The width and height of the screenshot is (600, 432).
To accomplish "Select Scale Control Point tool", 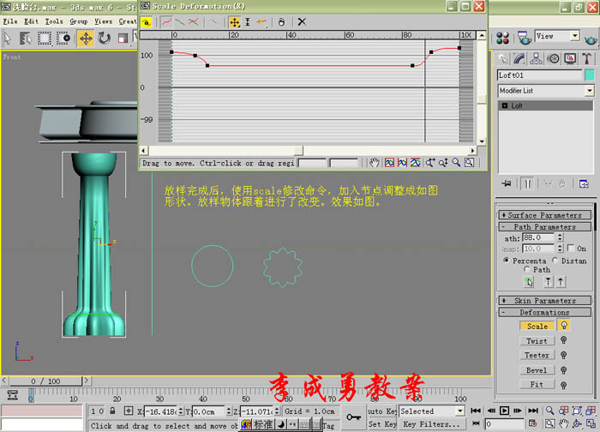I will pyautogui.click(x=248, y=22).
